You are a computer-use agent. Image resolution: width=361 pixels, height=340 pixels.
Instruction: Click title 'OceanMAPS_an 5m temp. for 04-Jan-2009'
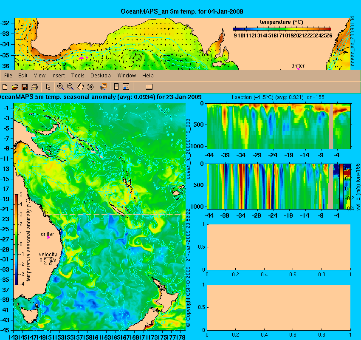[x=182, y=11]
